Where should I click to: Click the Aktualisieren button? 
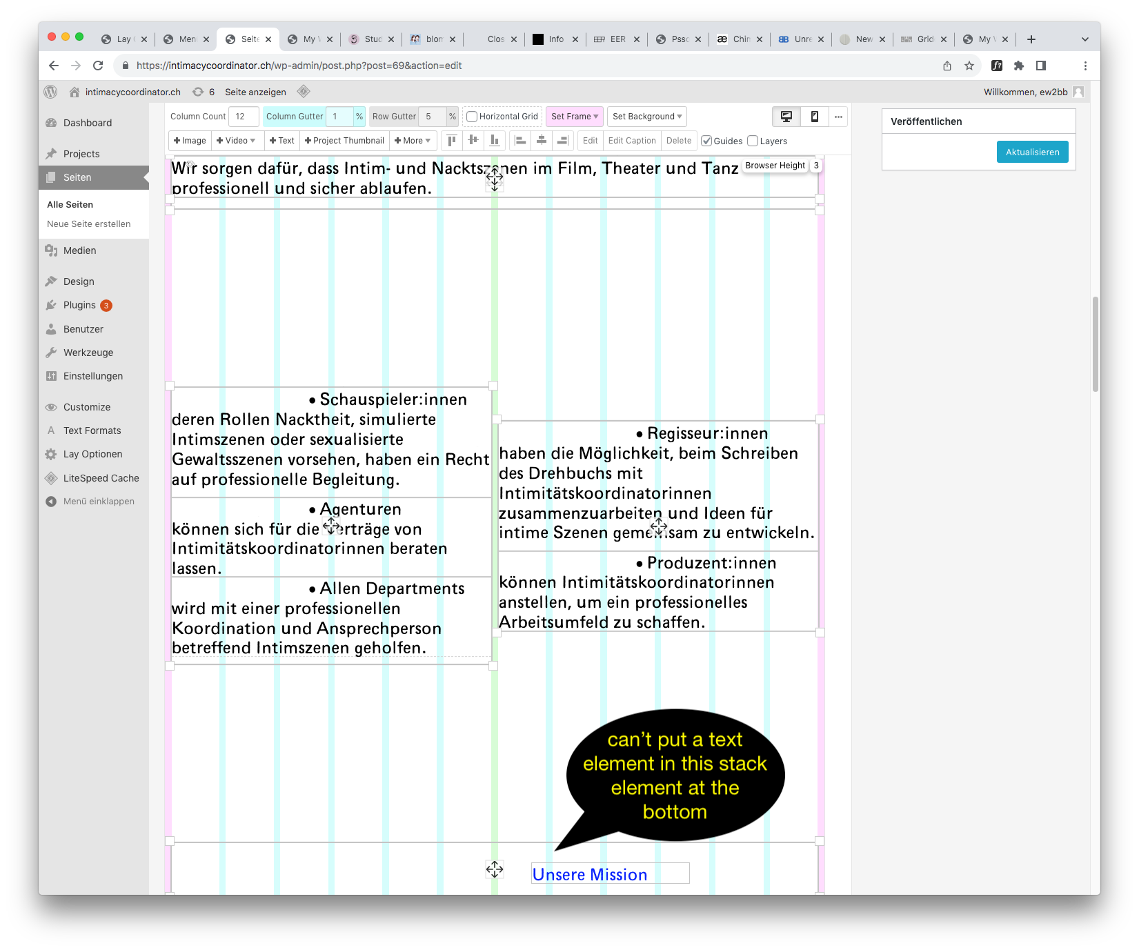coord(1032,152)
